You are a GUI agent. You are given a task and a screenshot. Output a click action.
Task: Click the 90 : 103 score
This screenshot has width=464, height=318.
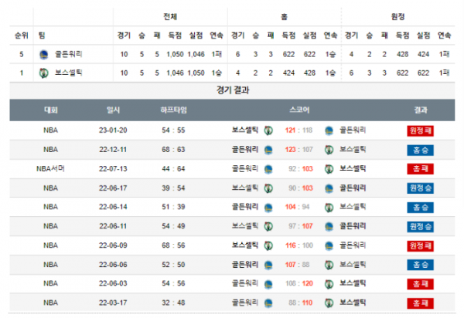tap(300, 188)
